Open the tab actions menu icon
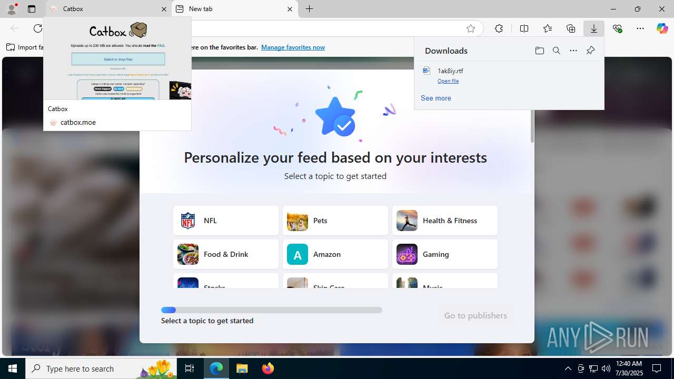This screenshot has height=379, width=674. point(32,9)
